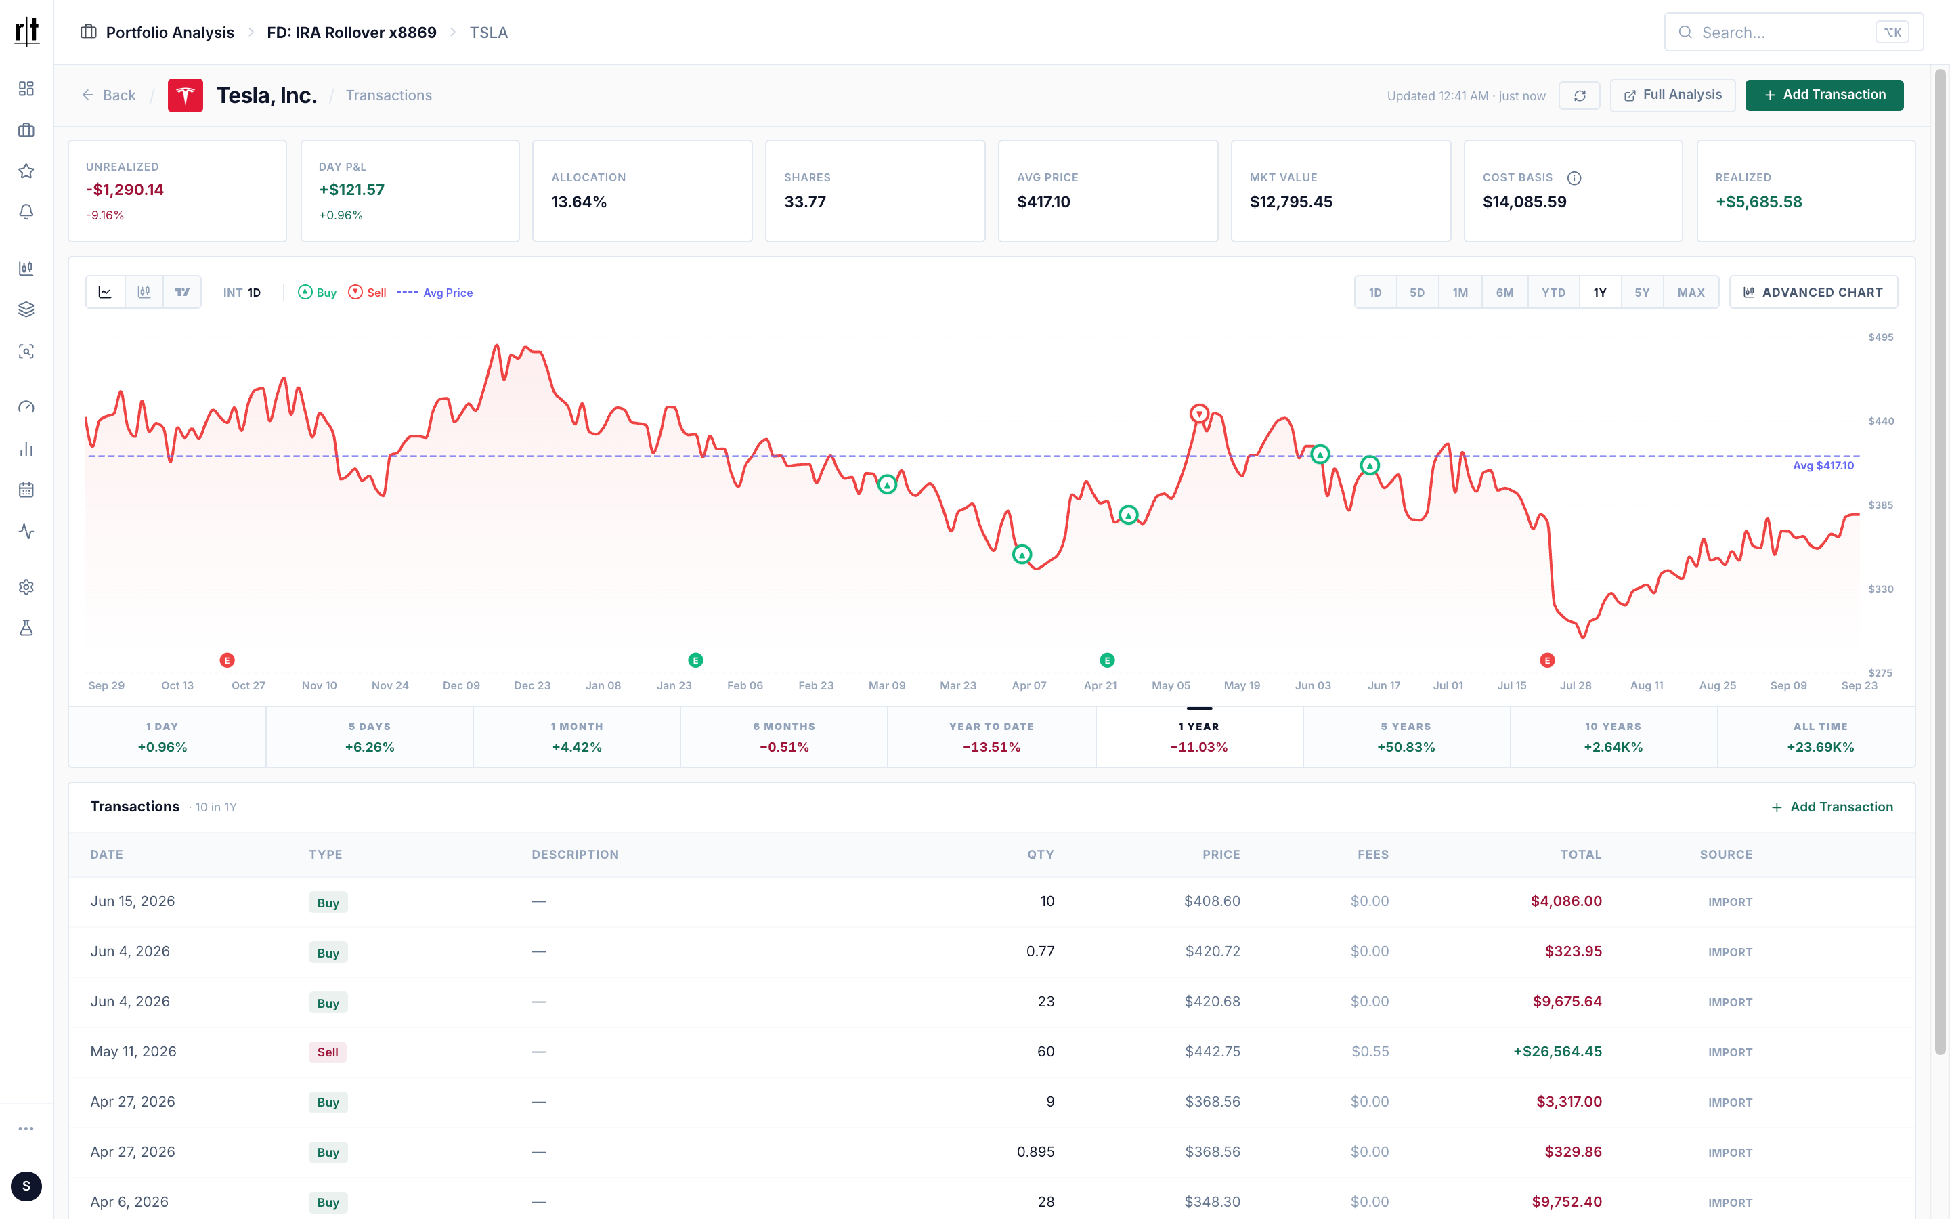
Task: Open the candlestick chart icon in sidebar
Action: click(26, 268)
